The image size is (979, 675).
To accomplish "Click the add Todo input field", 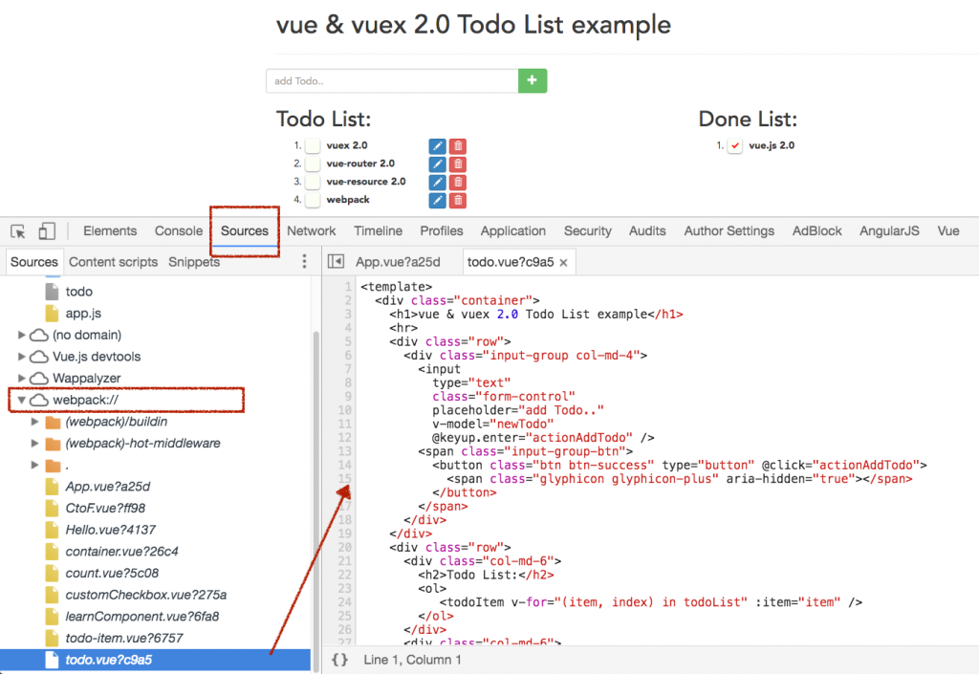I will [x=392, y=81].
